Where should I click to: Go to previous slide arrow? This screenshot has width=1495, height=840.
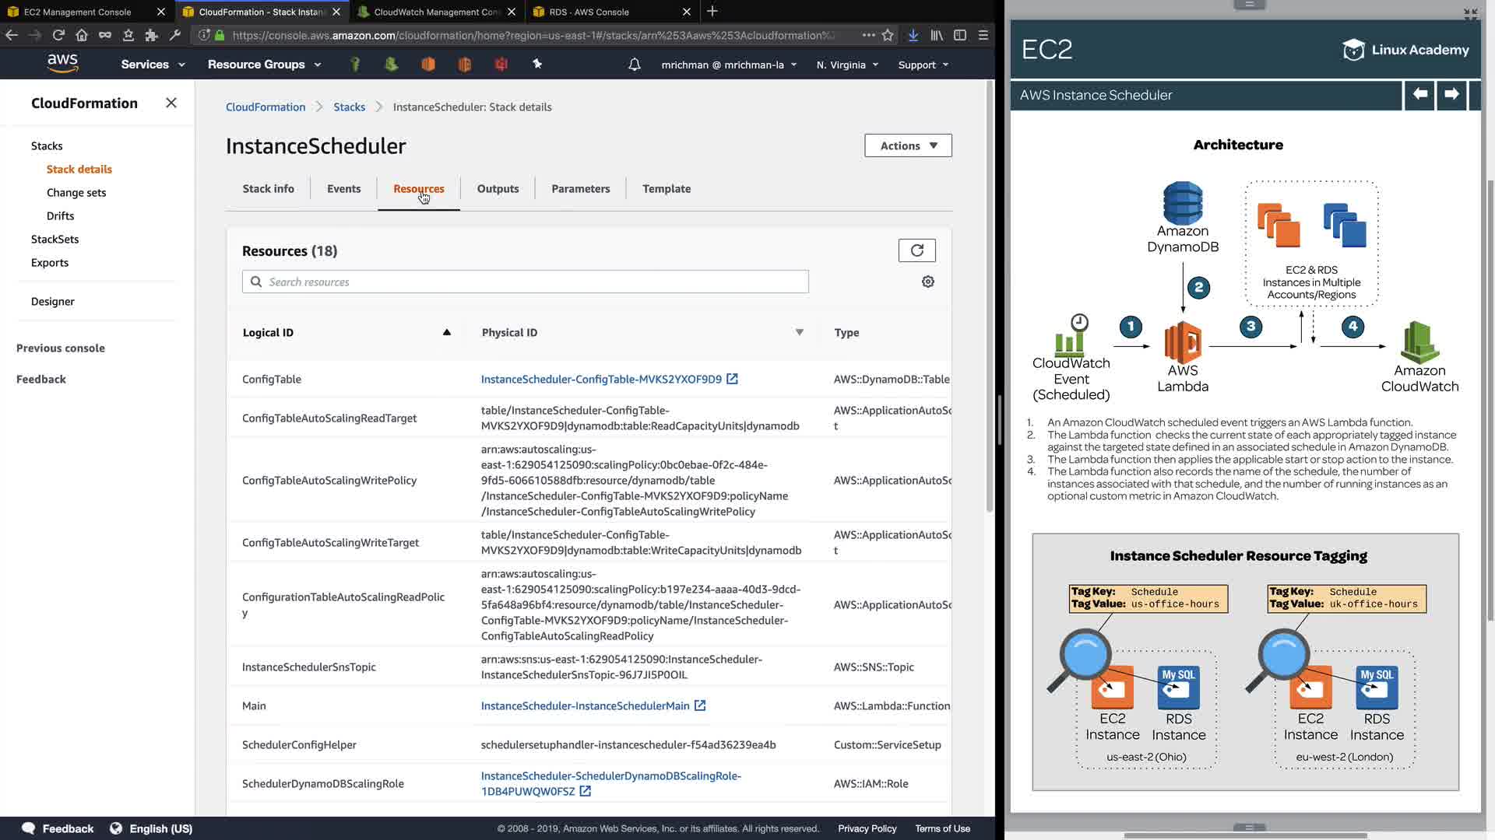pos(1419,95)
